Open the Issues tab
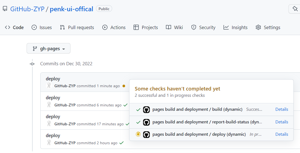Viewport: 300px width, 153px height. [x=42, y=27]
